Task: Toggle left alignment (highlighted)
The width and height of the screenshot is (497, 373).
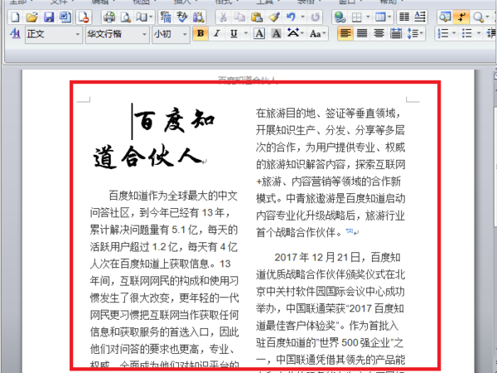Action: (345, 33)
